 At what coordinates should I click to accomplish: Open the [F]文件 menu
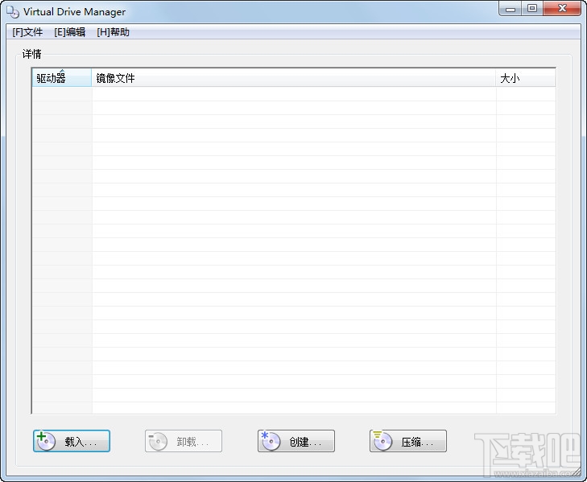pos(27,32)
